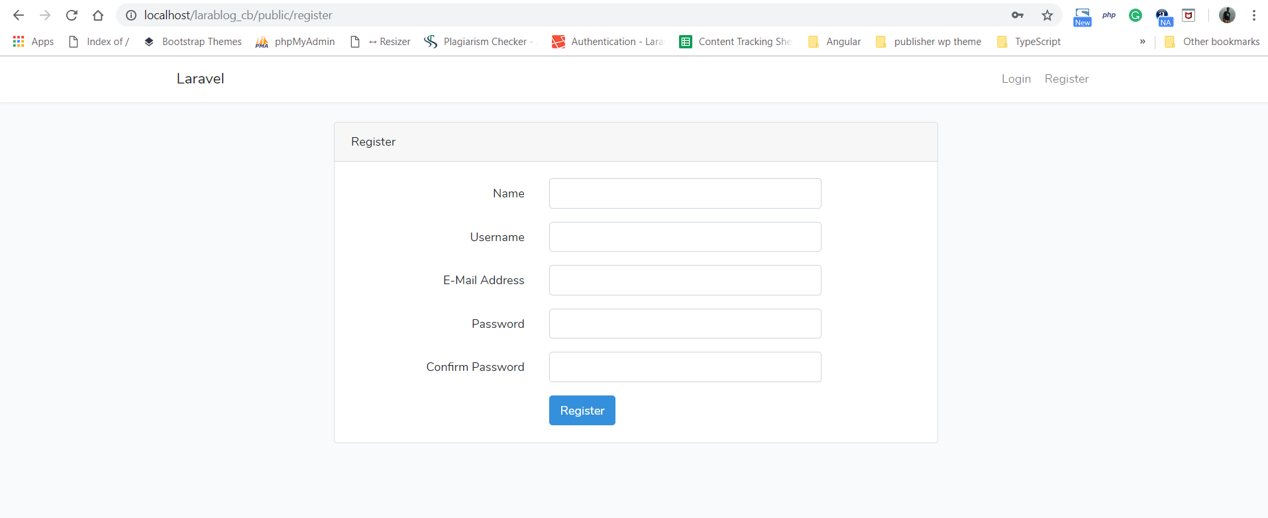
Task: Open saved passwords key icon
Action: [1018, 15]
